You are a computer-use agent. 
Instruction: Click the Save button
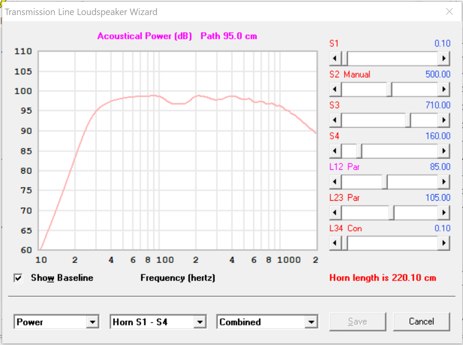tap(357, 322)
